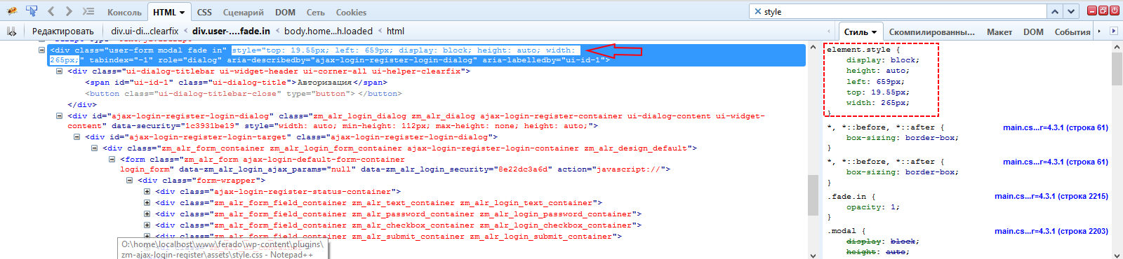This screenshot has width=1123, height=259.
Task: Jump to next search result arrow
Action: 1071,11
